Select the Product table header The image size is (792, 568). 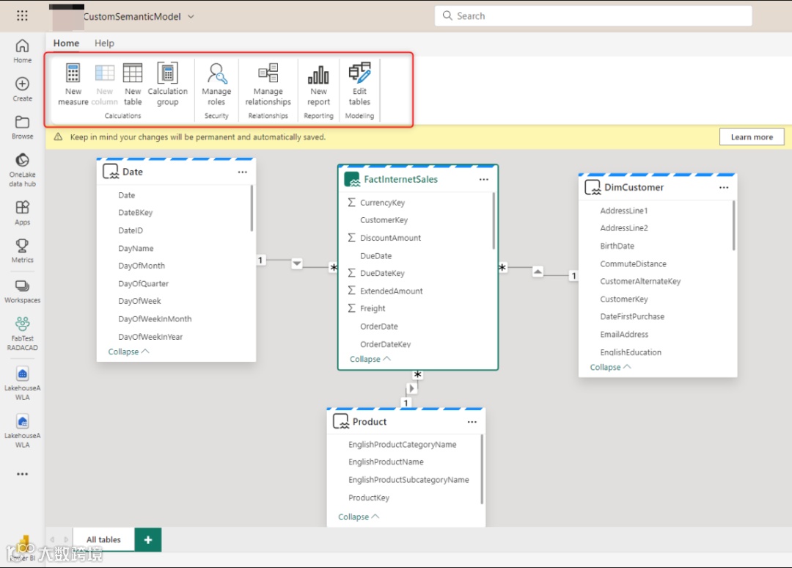pyautogui.click(x=406, y=422)
